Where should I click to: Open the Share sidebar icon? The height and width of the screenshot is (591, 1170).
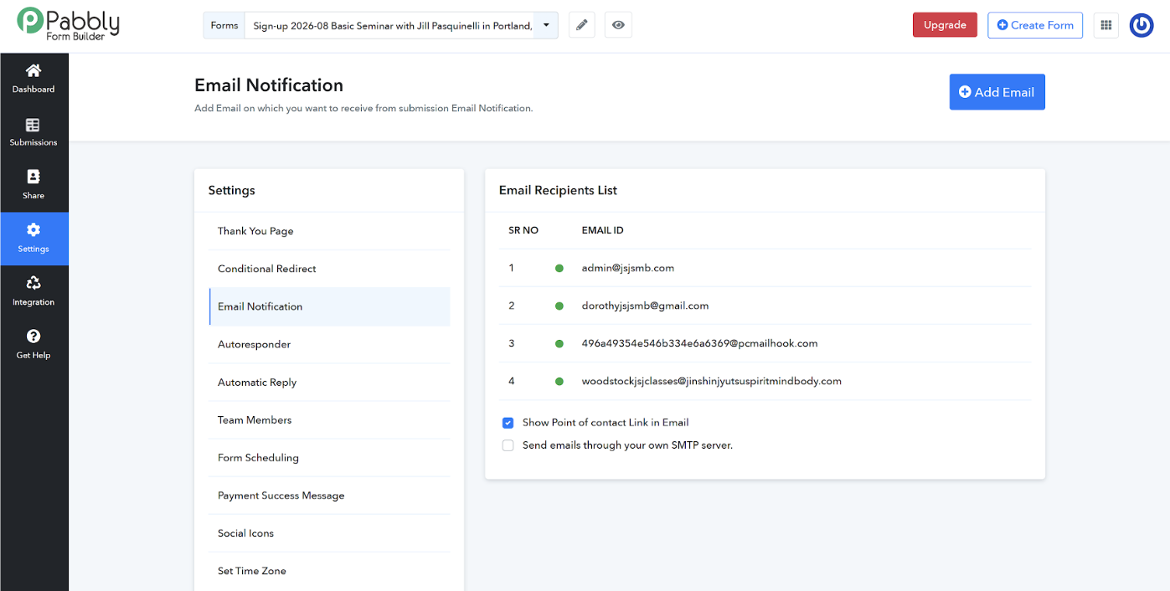(x=34, y=177)
